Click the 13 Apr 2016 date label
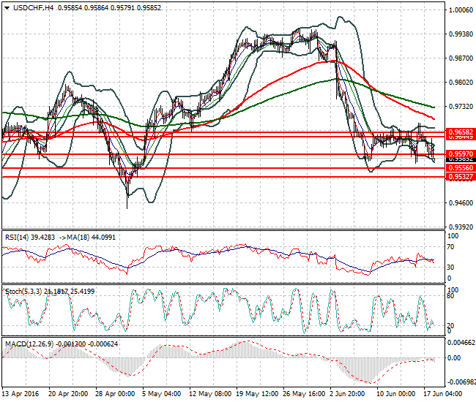Image resolution: width=476 pixels, height=402 pixels. [21, 394]
